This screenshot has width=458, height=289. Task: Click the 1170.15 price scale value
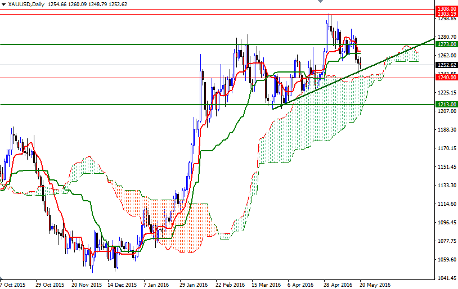pyautogui.click(x=447, y=148)
